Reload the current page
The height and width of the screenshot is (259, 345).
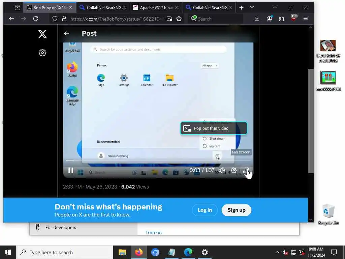[x=36, y=19]
